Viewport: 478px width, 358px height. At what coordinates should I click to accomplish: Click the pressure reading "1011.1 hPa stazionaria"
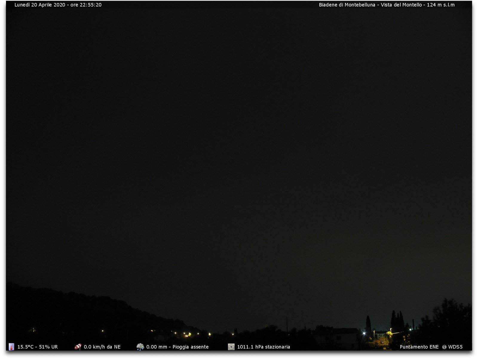point(263,347)
